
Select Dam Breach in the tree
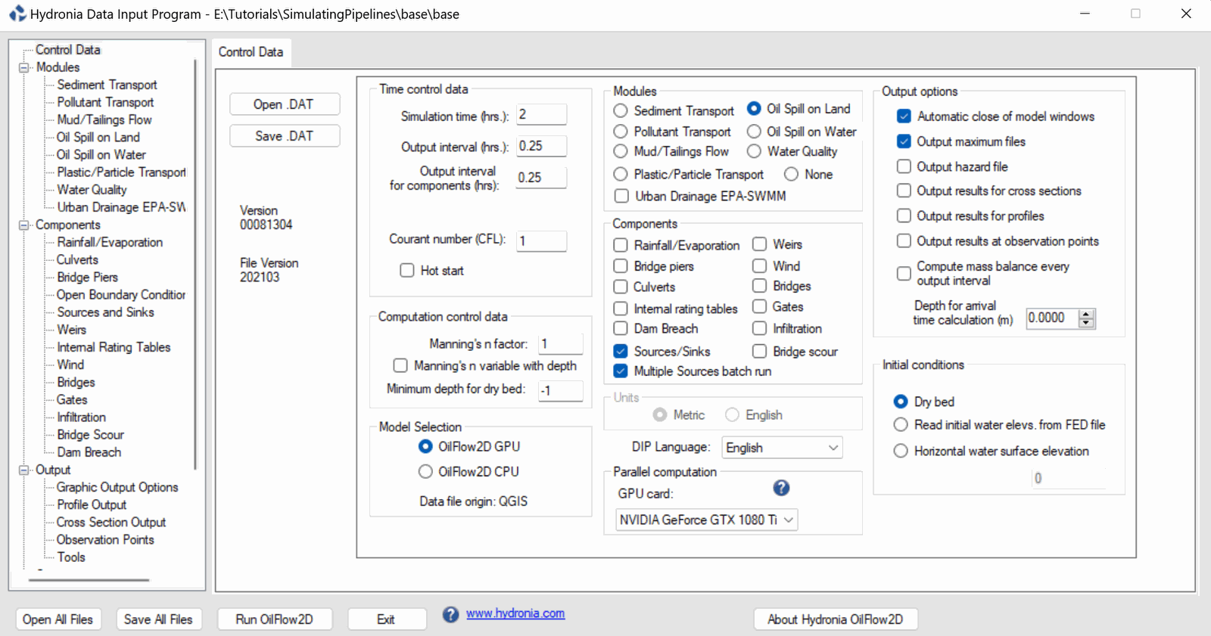click(x=89, y=451)
